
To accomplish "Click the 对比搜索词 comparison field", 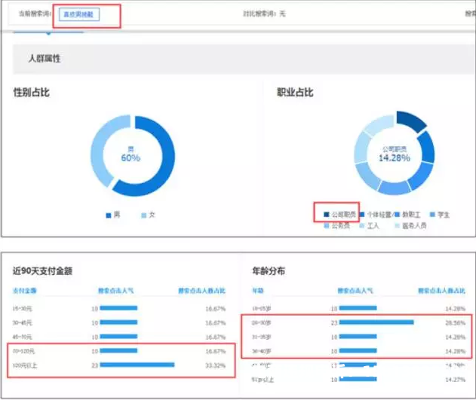I will [x=266, y=14].
